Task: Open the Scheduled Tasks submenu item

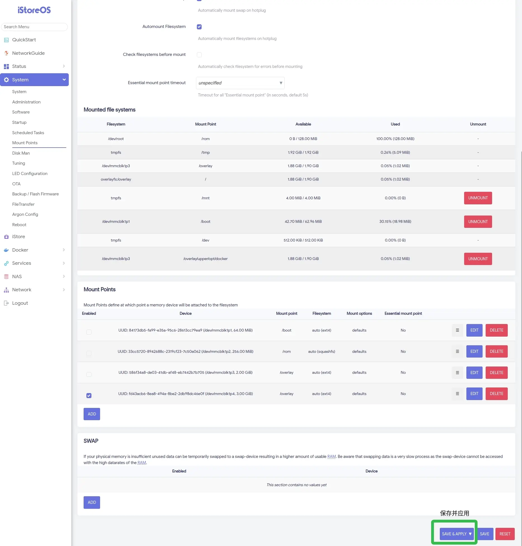Action: [28, 133]
